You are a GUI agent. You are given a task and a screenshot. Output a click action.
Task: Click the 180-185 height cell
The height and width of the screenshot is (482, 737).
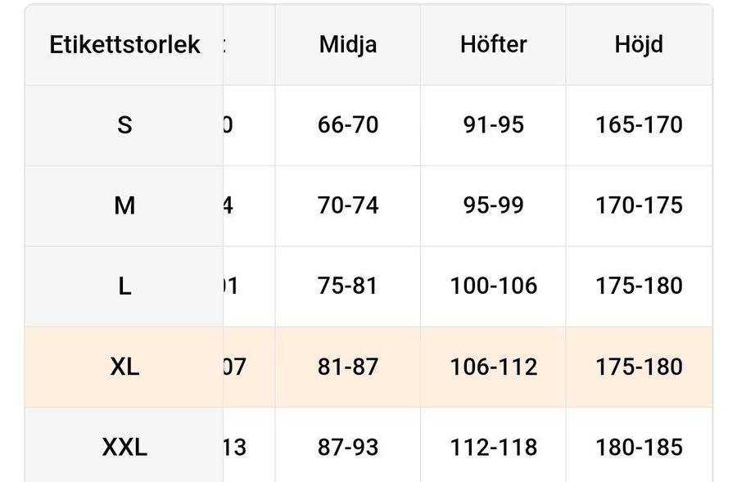point(639,447)
